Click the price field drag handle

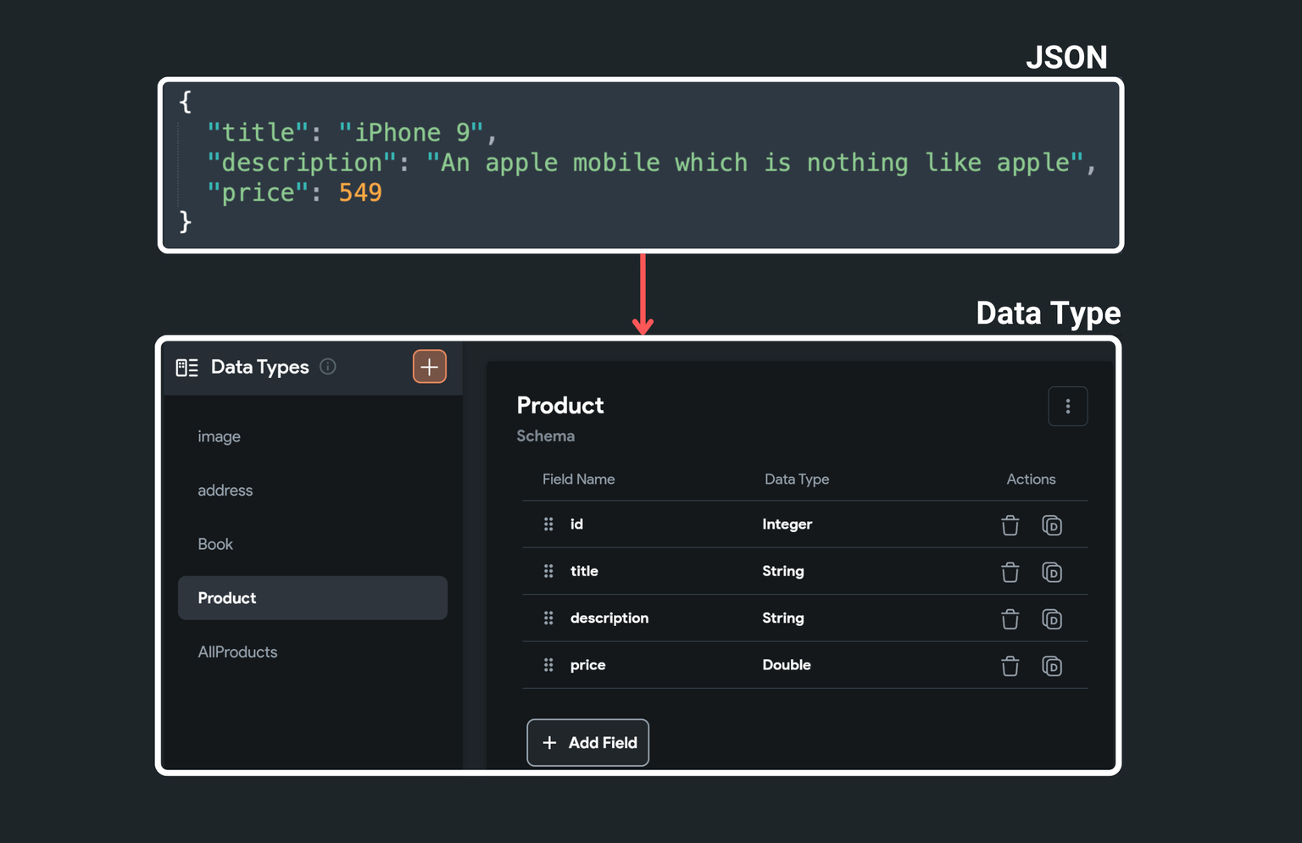click(548, 665)
